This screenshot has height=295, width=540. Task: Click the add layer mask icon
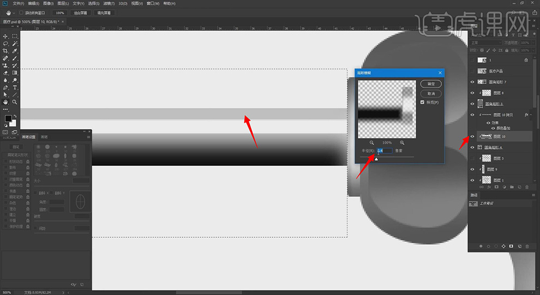click(496, 187)
